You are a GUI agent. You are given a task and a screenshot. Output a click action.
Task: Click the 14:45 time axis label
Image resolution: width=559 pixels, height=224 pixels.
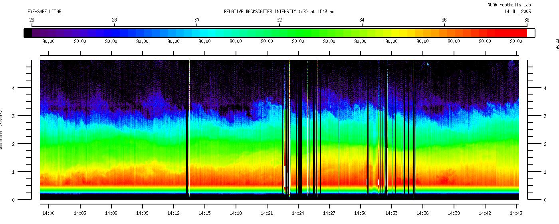tap(516, 214)
